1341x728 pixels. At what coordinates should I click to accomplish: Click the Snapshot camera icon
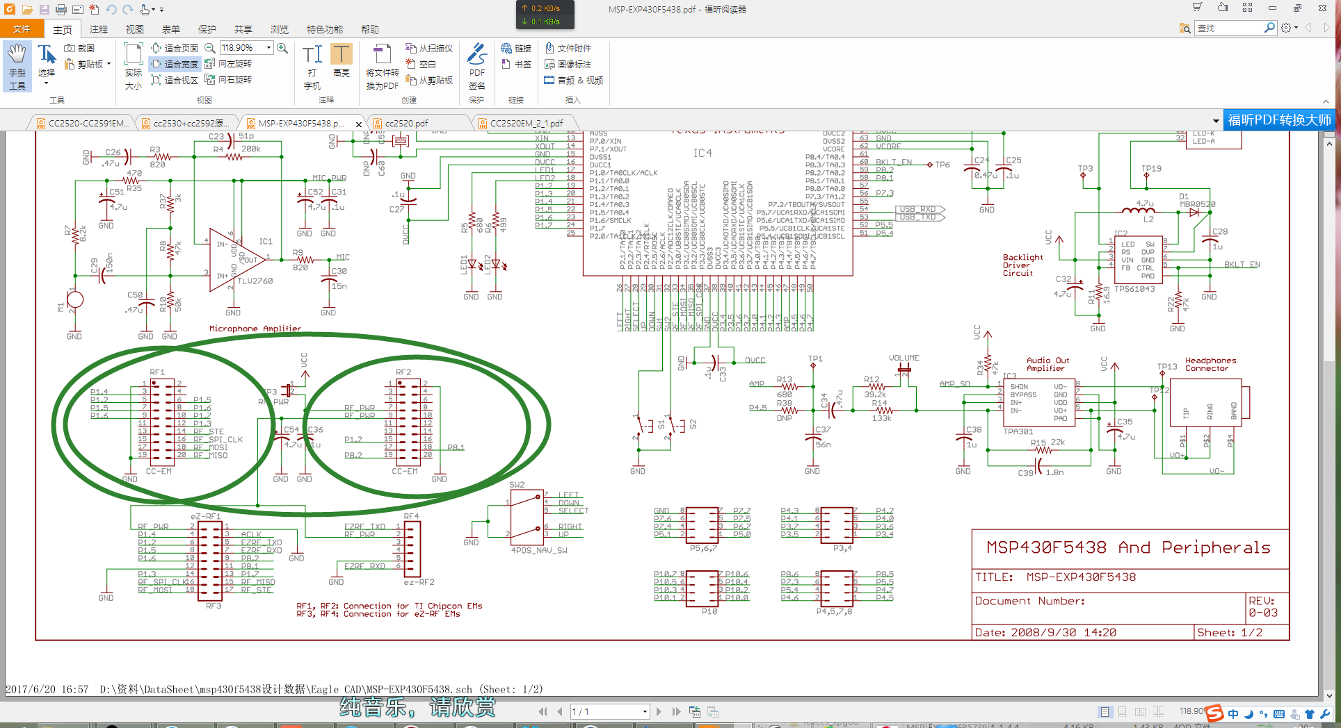[70, 48]
